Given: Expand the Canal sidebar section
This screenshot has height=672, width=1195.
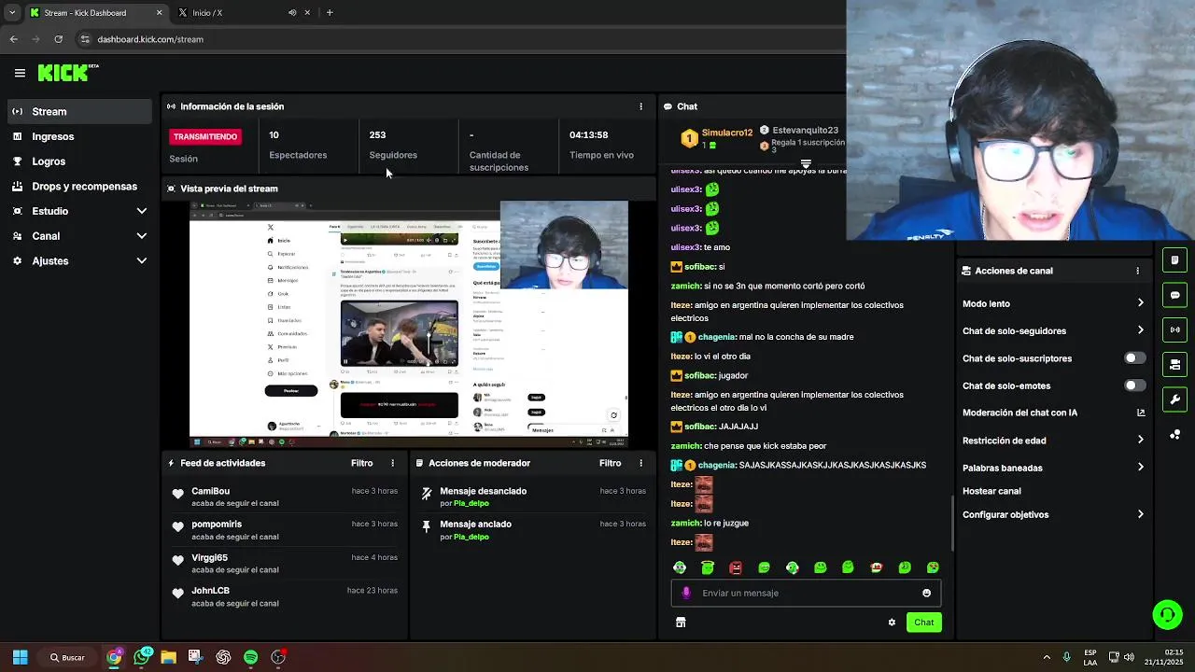Looking at the screenshot, I should click(141, 236).
